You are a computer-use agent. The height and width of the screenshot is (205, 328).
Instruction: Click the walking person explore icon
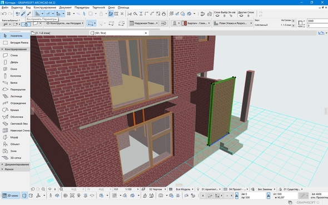tap(51, 196)
